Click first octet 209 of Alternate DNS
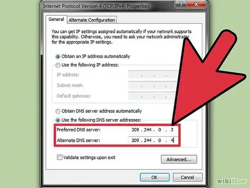This screenshot has width=250, height=188. pyautogui.click(x=135, y=140)
